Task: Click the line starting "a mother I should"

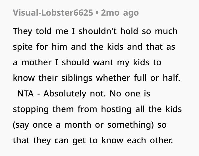Action: pos(87,62)
